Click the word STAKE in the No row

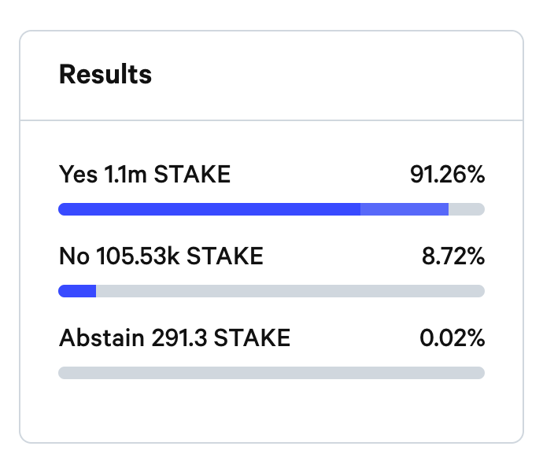click(225, 256)
